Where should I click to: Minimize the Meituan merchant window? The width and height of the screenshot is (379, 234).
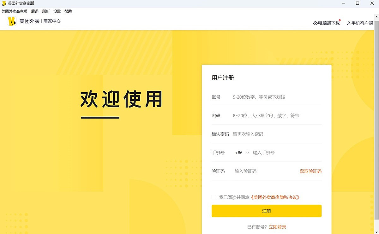tap(343, 3)
